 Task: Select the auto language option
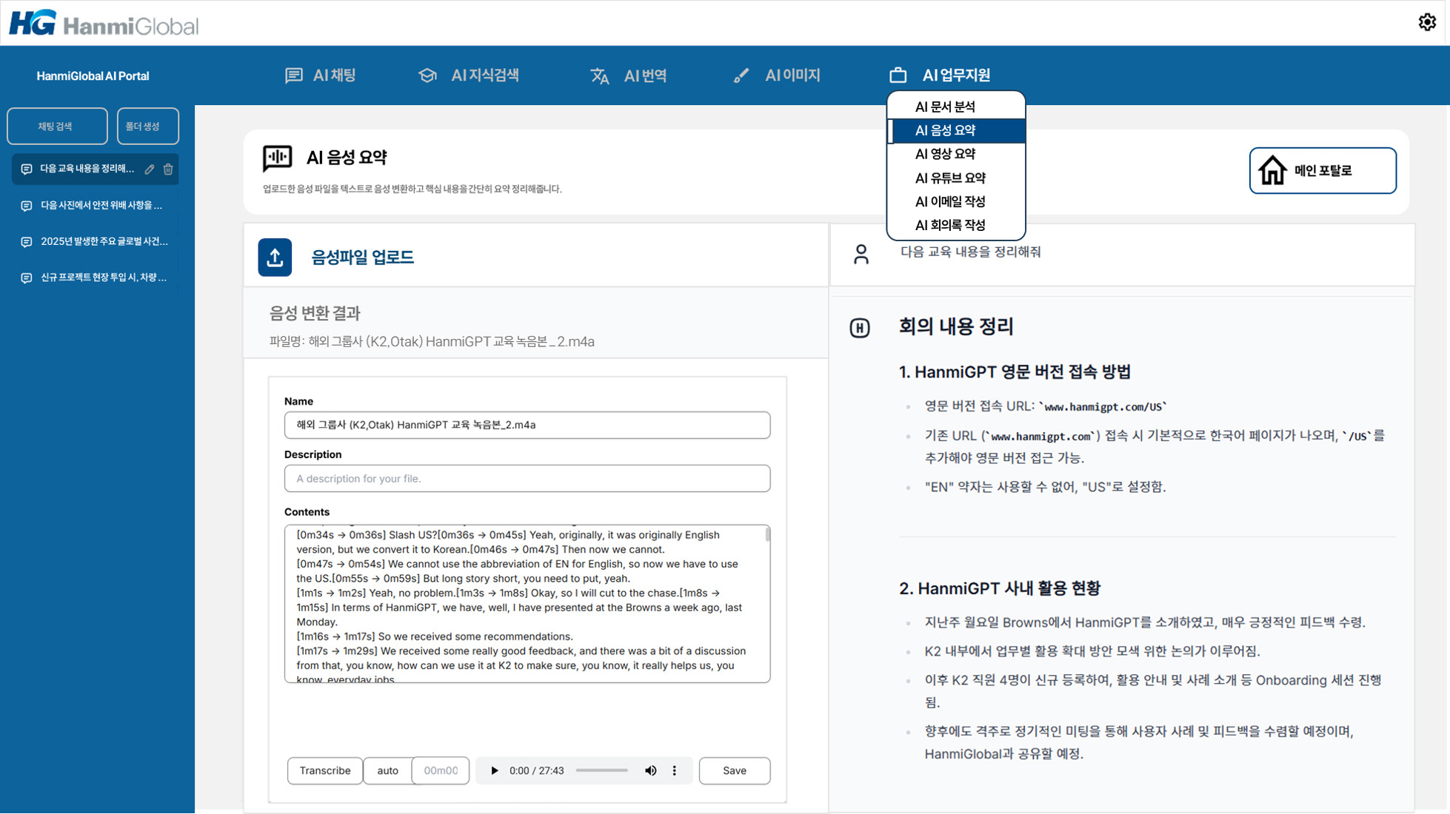pos(387,770)
